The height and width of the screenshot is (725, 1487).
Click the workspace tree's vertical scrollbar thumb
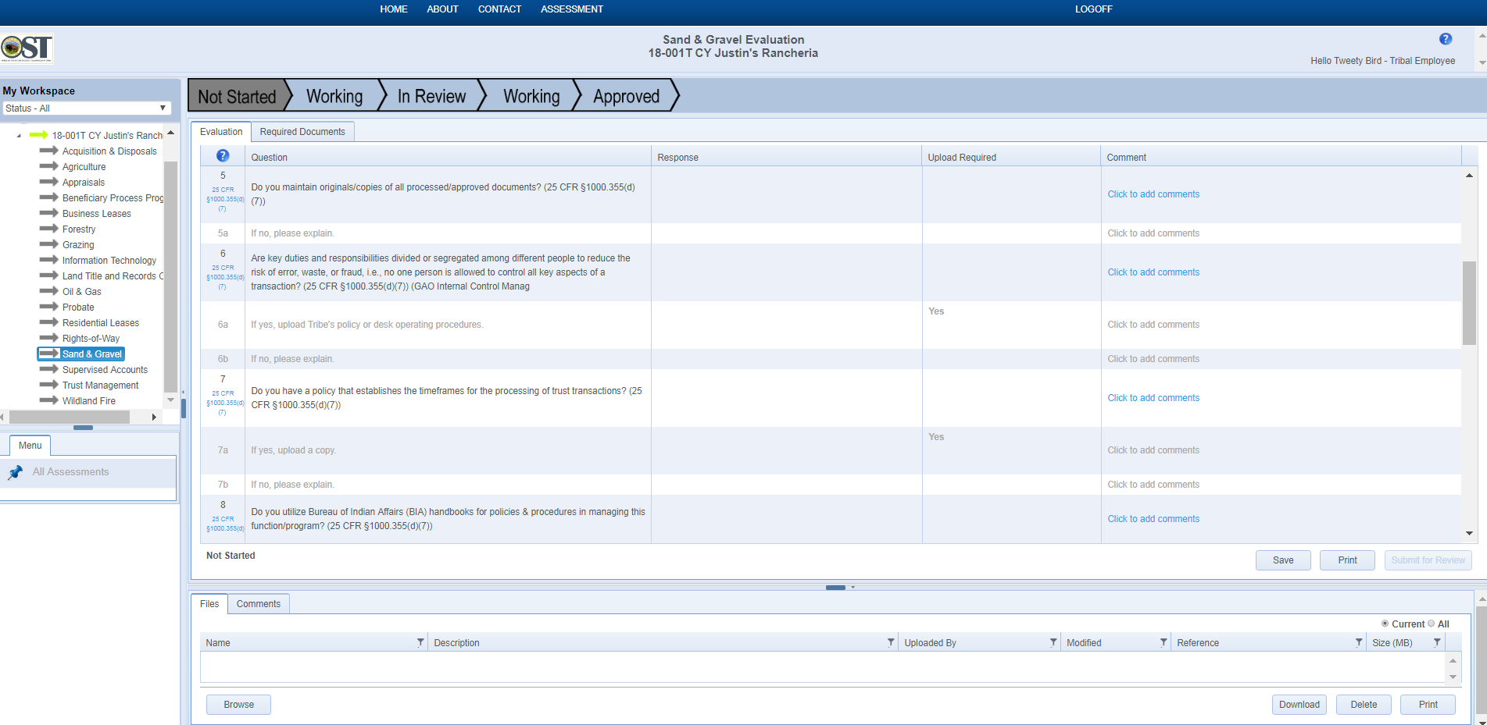pyautogui.click(x=170, y=277)
